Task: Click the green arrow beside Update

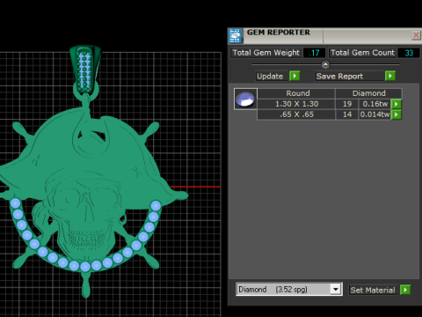Action: click(295, 76)
